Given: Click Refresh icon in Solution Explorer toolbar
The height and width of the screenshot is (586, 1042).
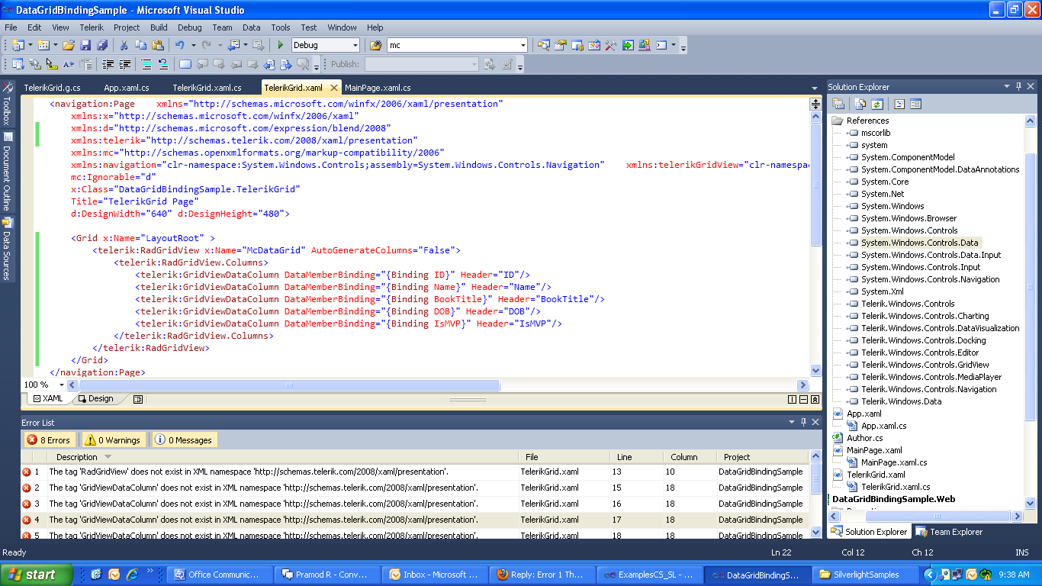Looking at the screenshot, I should (x=877, y=104).
